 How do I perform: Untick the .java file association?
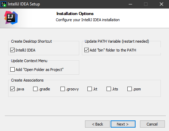(x=12, y=89)
